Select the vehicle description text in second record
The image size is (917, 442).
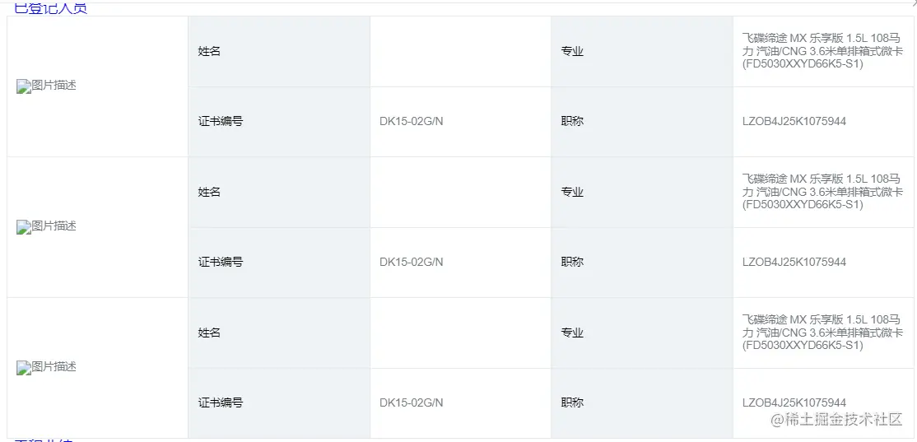pyautogui.click(x=822, y=192)
